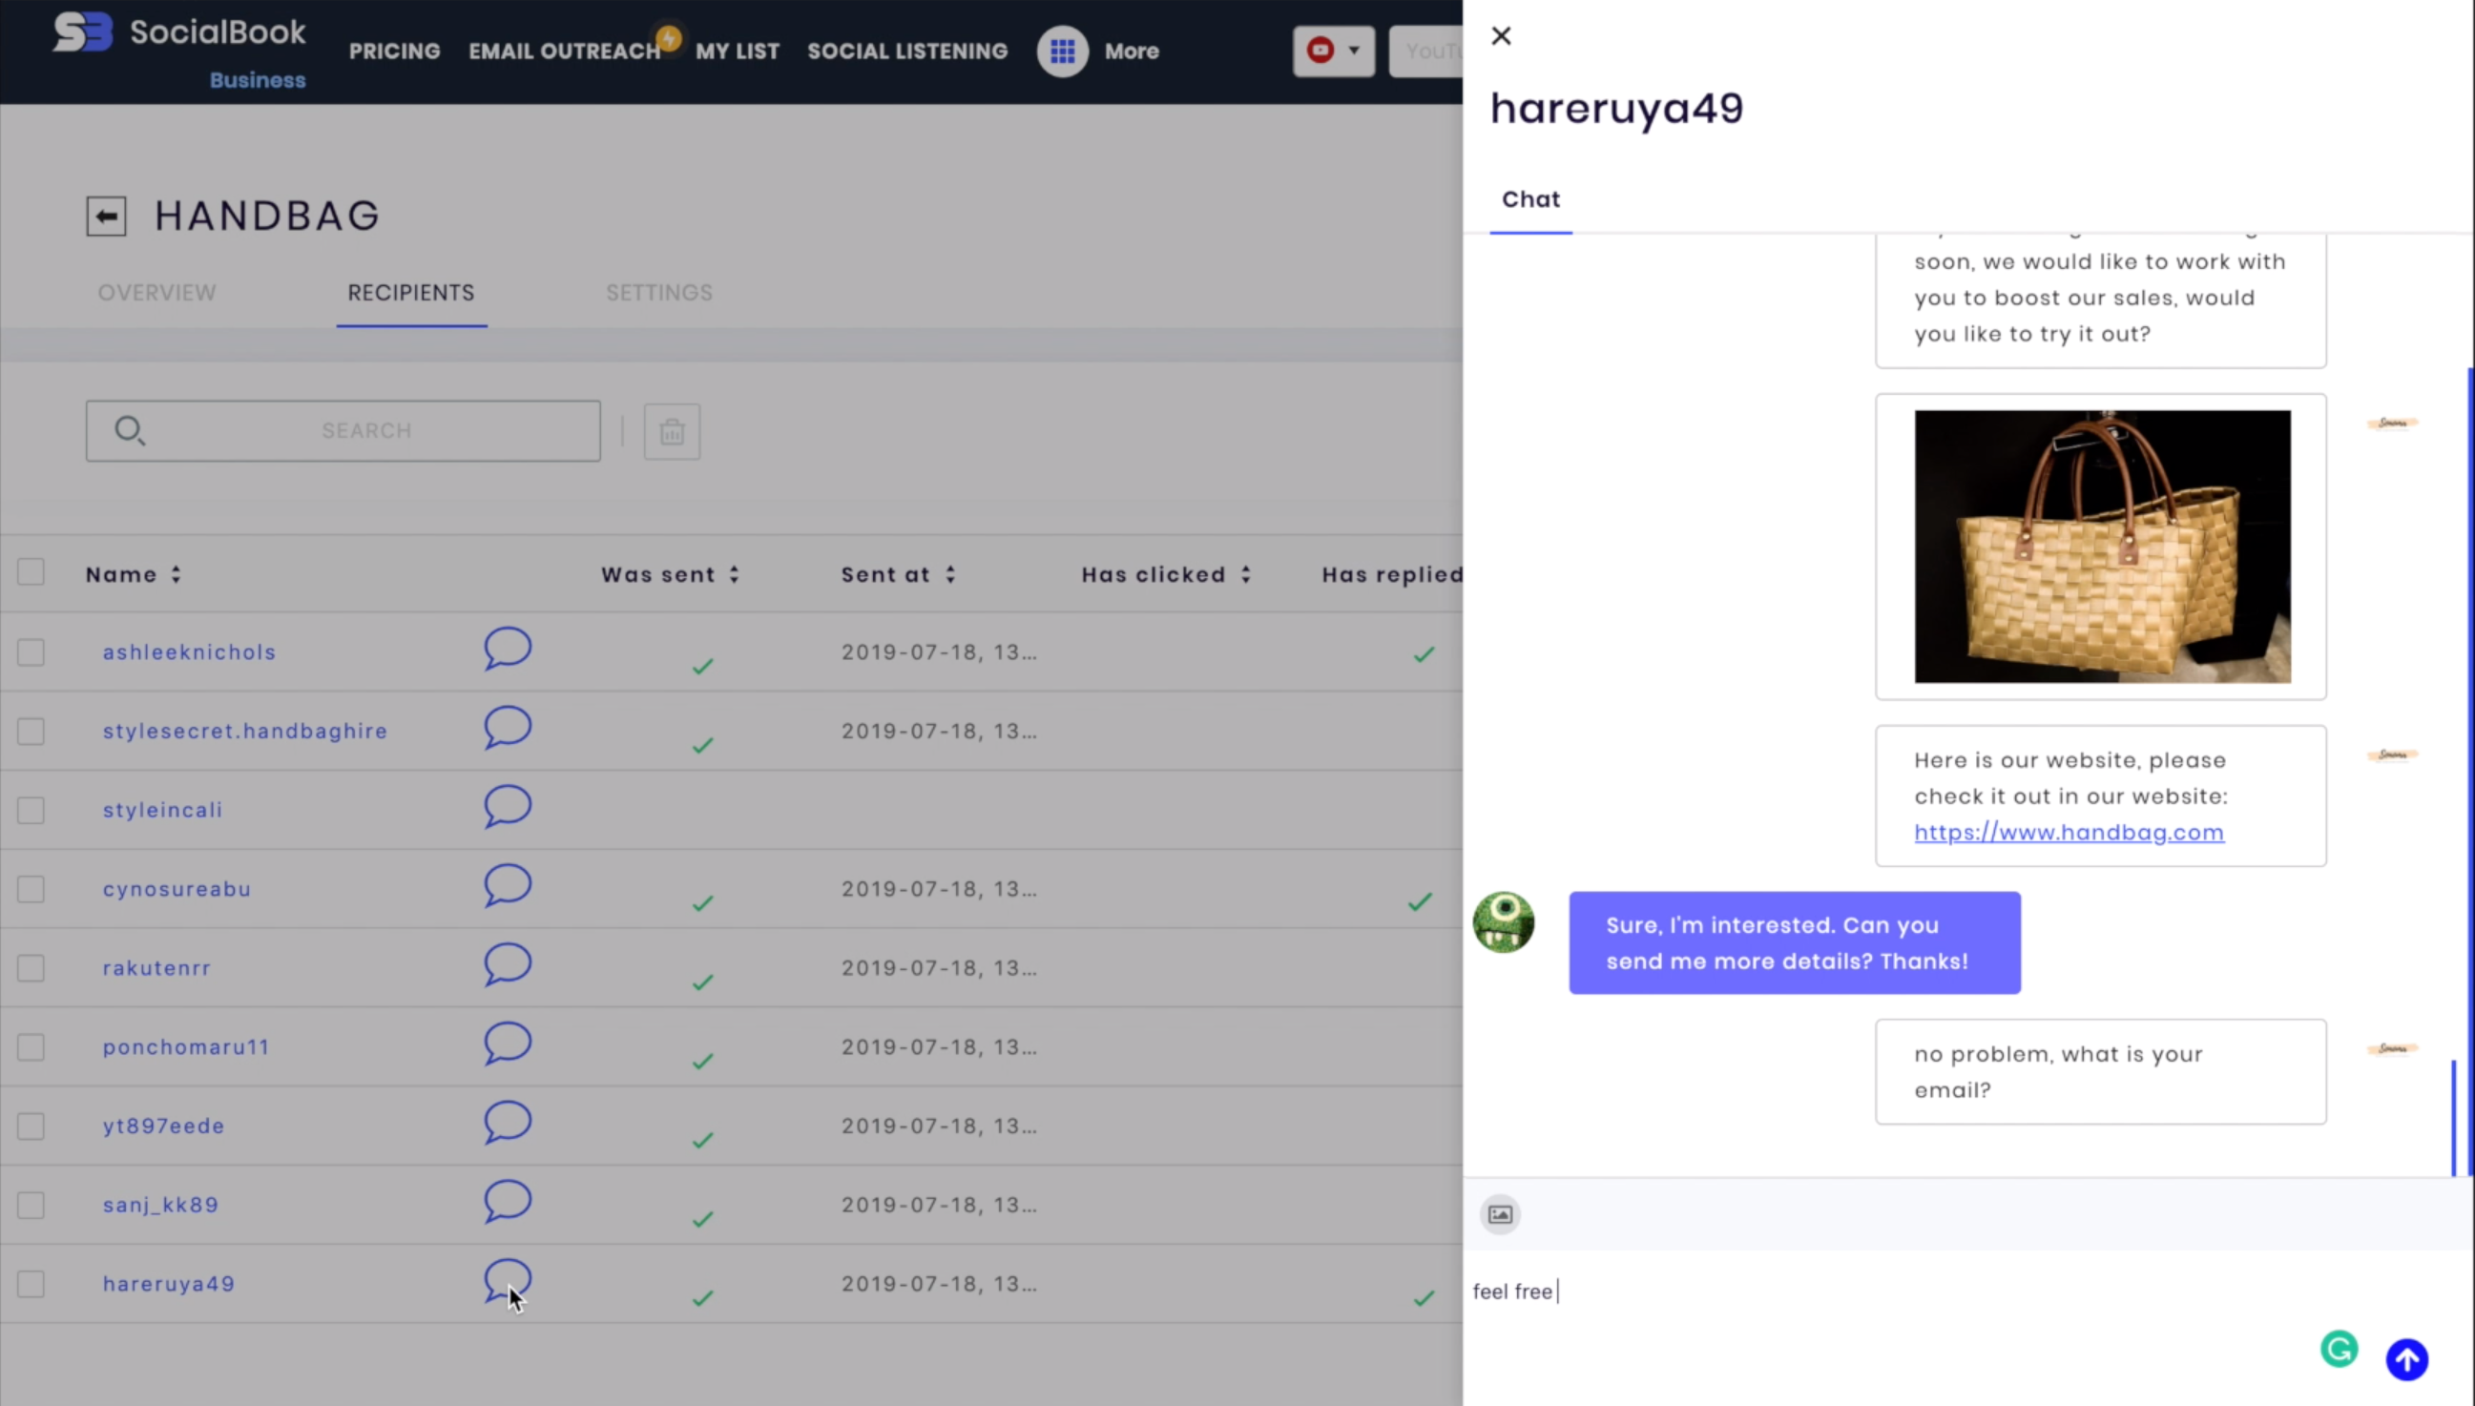Select the sanj_kk89 row checkbox

coord(31,1205)
